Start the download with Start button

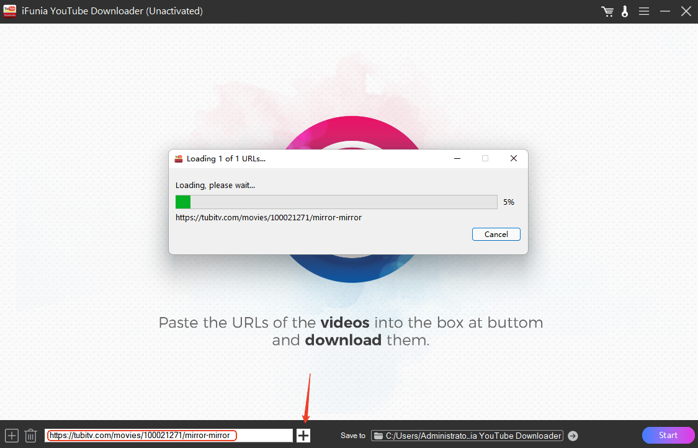668,435
